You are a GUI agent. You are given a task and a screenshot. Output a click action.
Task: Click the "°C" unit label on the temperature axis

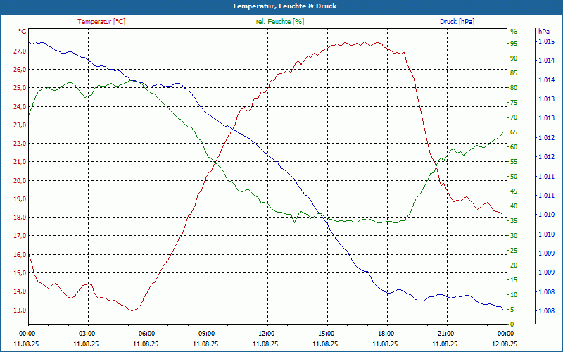coord(23,32)
